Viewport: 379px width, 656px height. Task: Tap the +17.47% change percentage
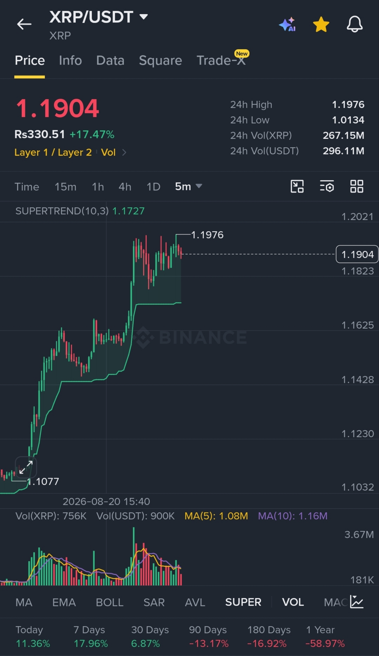pos(92,134)
